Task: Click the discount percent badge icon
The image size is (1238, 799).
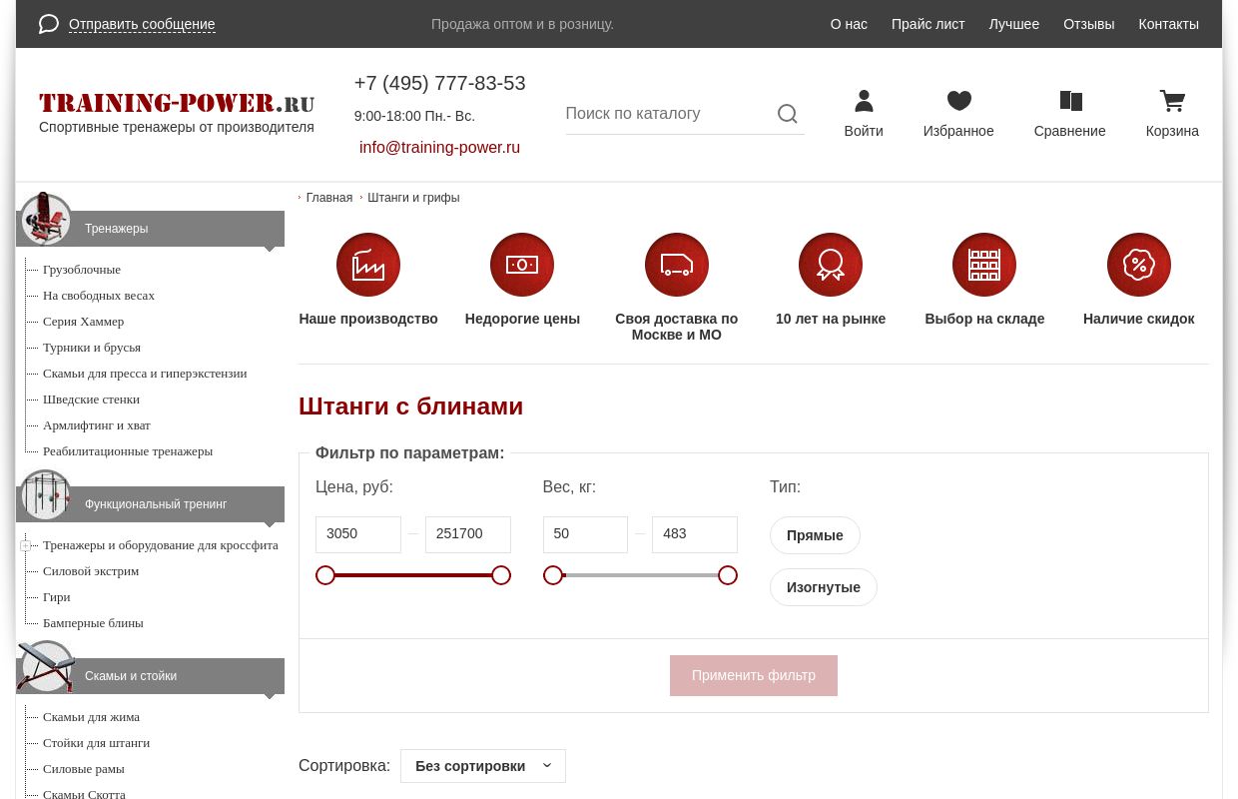Action: (x=1138, y=265)
